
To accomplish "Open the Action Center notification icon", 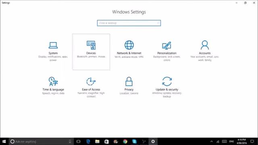I will click(252, 141).
